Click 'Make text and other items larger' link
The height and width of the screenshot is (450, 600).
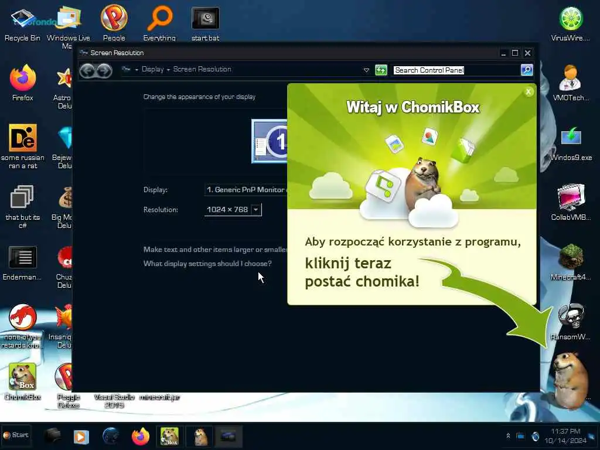point(215,250)
